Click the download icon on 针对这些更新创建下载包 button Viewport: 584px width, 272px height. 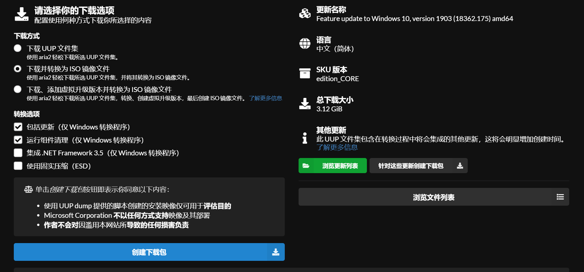(x=460, y=166)
